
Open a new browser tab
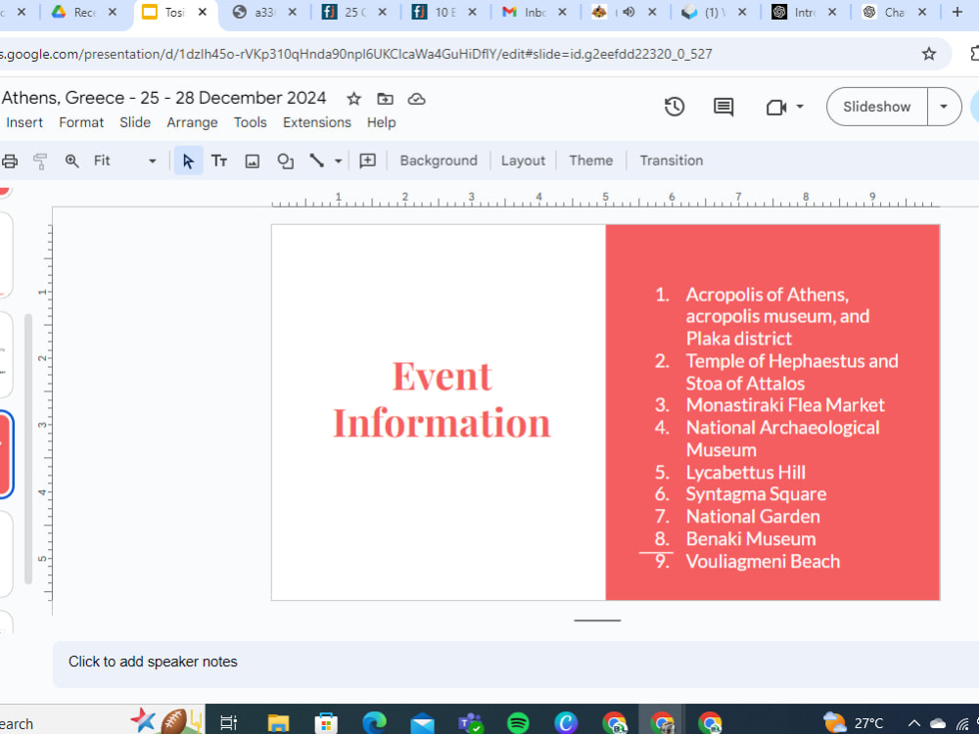pyautogui.click(x=957, y=12)
